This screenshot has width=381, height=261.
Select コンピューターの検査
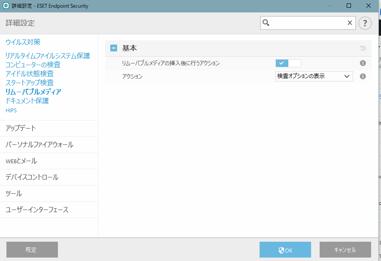click(x=33, y=65)
